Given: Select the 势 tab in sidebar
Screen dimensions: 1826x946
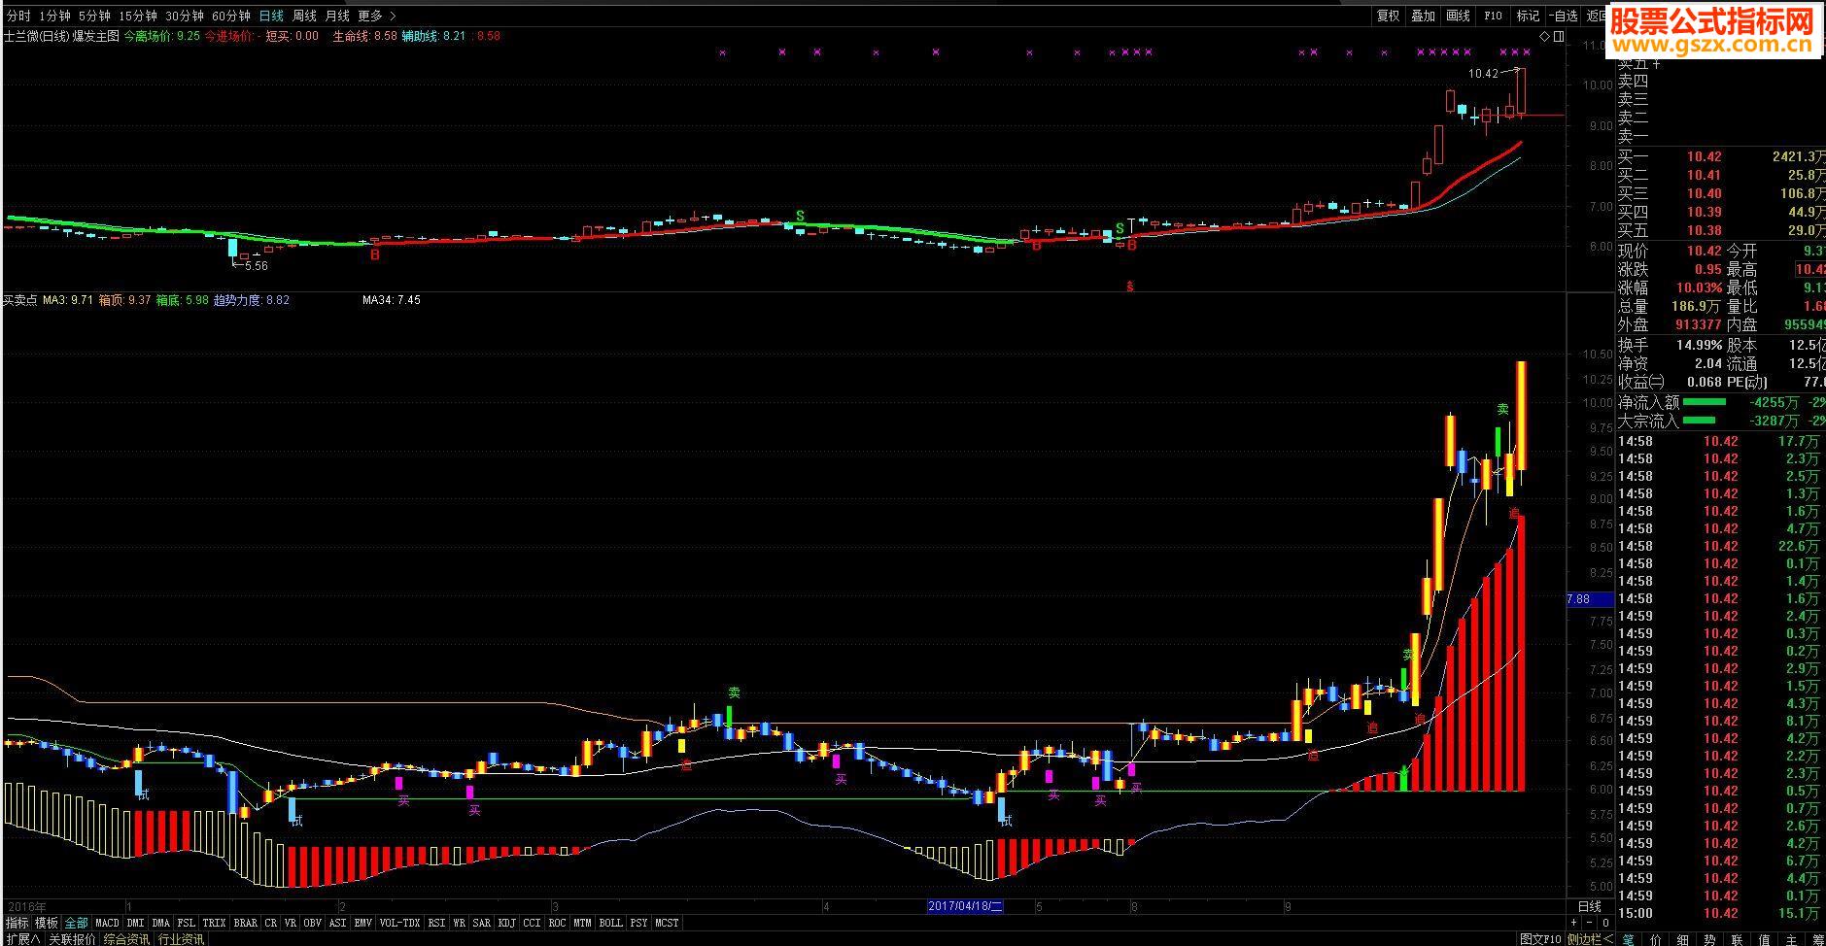Looking at the screenshot, I should tap(1709, 939).
